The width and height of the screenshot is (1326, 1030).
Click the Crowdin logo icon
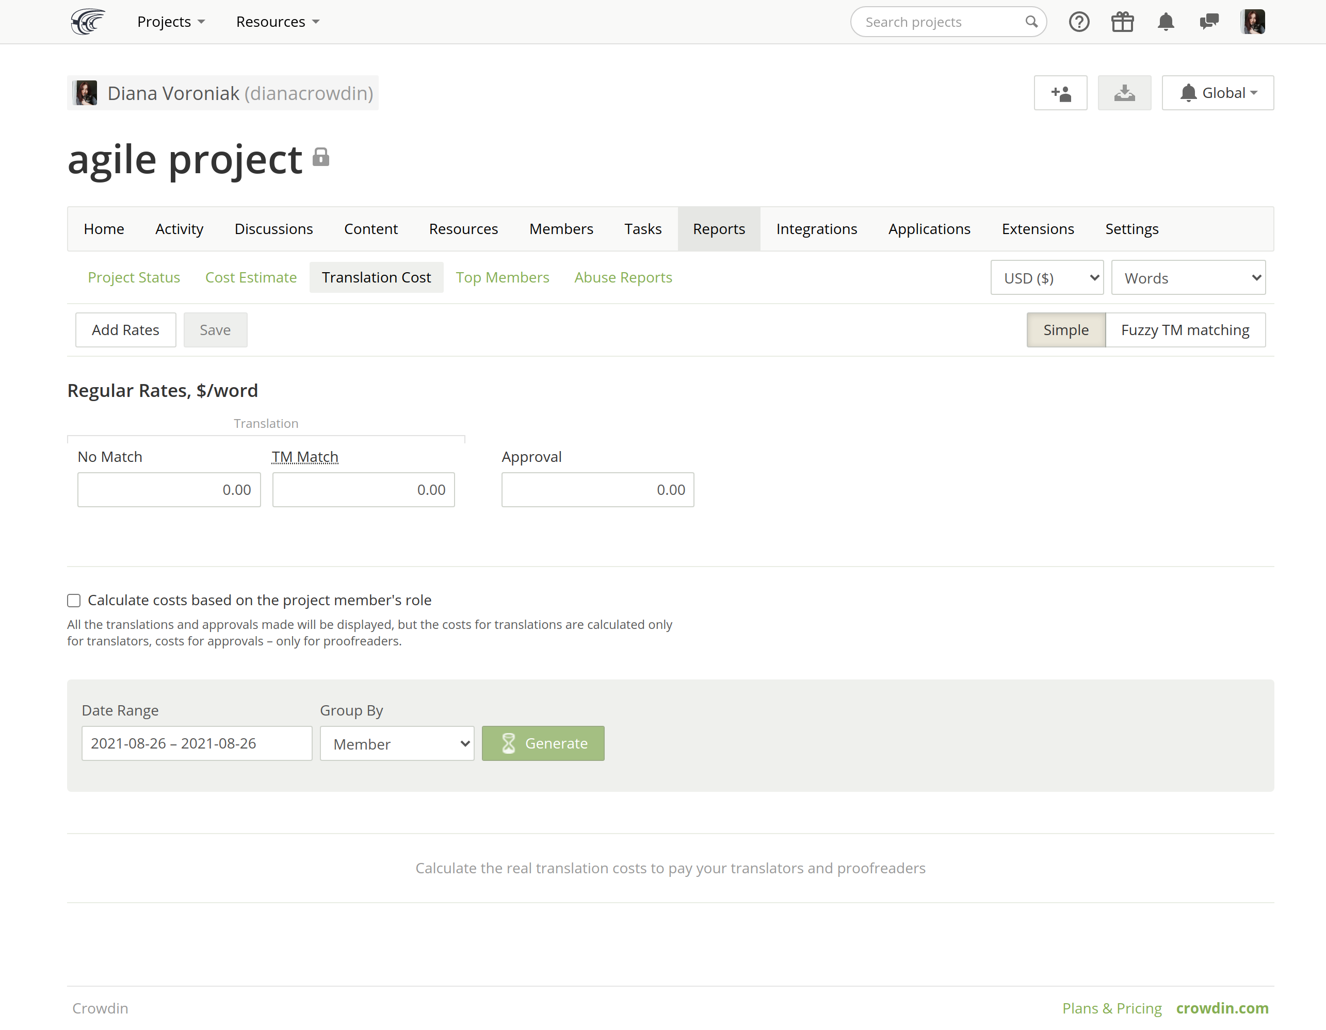coord(87,22)
